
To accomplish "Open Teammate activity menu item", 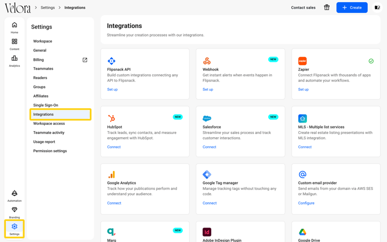I will pyautogui.click(x=49, y=133).
